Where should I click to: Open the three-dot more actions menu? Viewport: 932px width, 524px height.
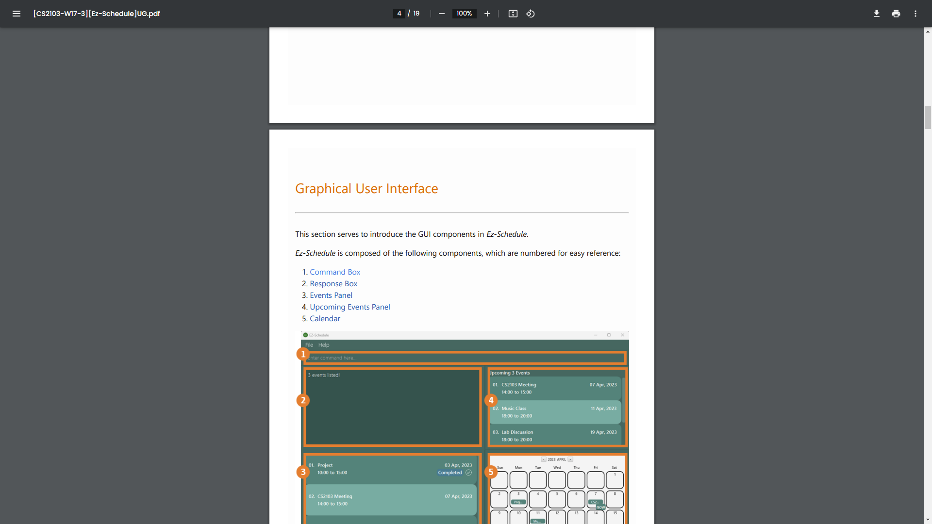[x=915, y=14]
